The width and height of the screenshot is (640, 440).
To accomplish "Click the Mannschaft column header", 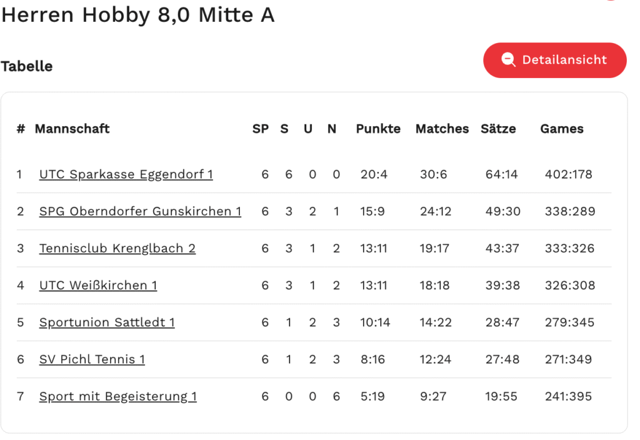I will click(x=72, y=129).
